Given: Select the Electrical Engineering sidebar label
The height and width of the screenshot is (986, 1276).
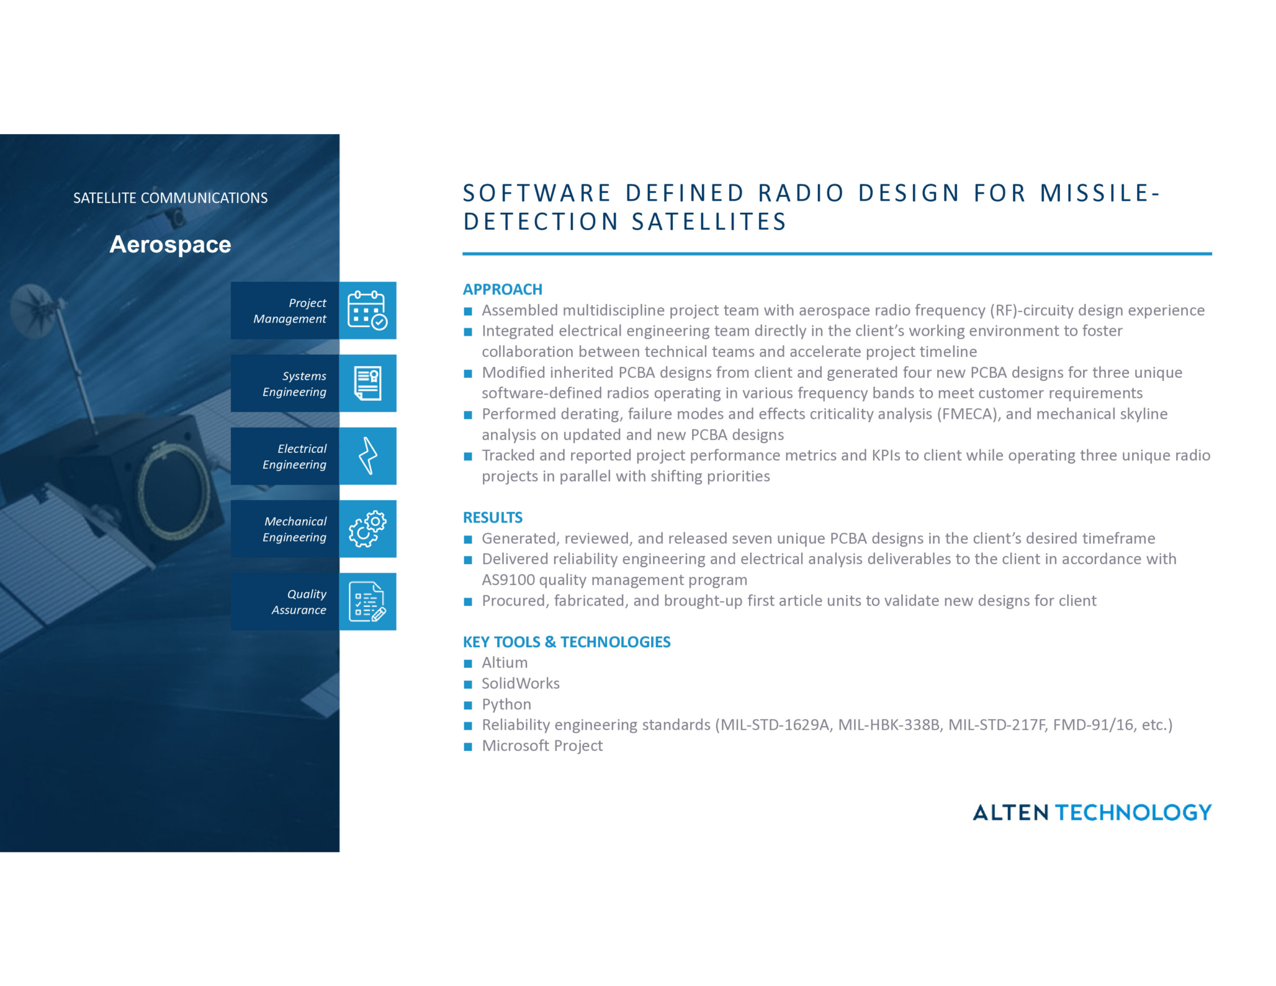Looking at the screenshot, I should coord(295,456).
